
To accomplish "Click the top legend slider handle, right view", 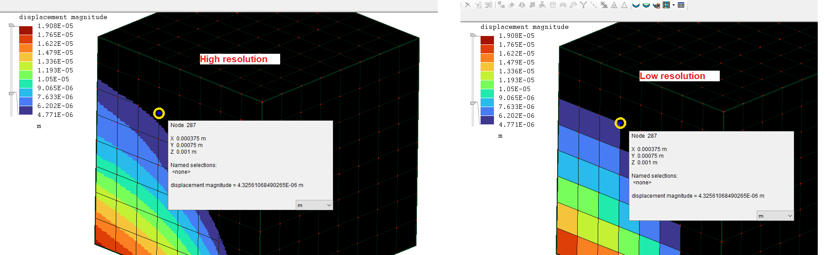I will [x=473, y=35].
